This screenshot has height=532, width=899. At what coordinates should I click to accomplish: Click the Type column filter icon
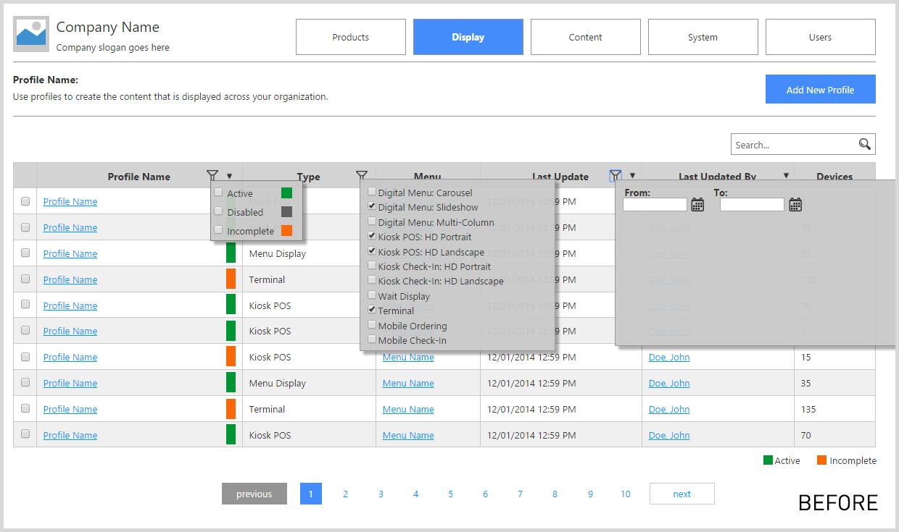point(362,175)
